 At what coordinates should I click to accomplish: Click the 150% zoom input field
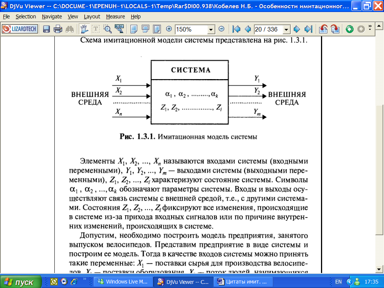191,30
